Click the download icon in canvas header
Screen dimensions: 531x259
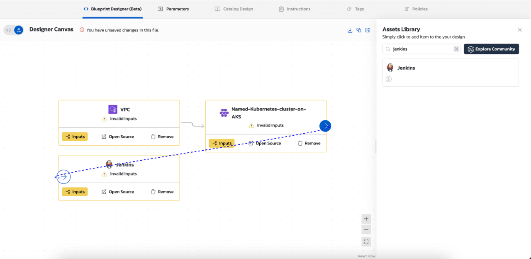pos(350,30)
